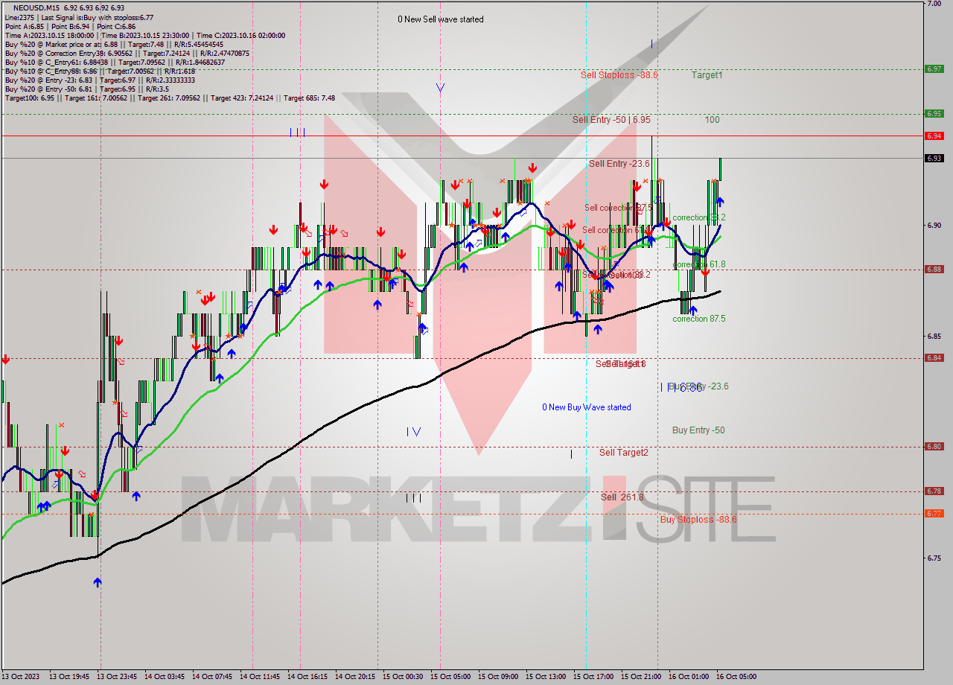Click the red 6.80 price tag
Viewport: 953px width, 685px height.
click(934, 446)
